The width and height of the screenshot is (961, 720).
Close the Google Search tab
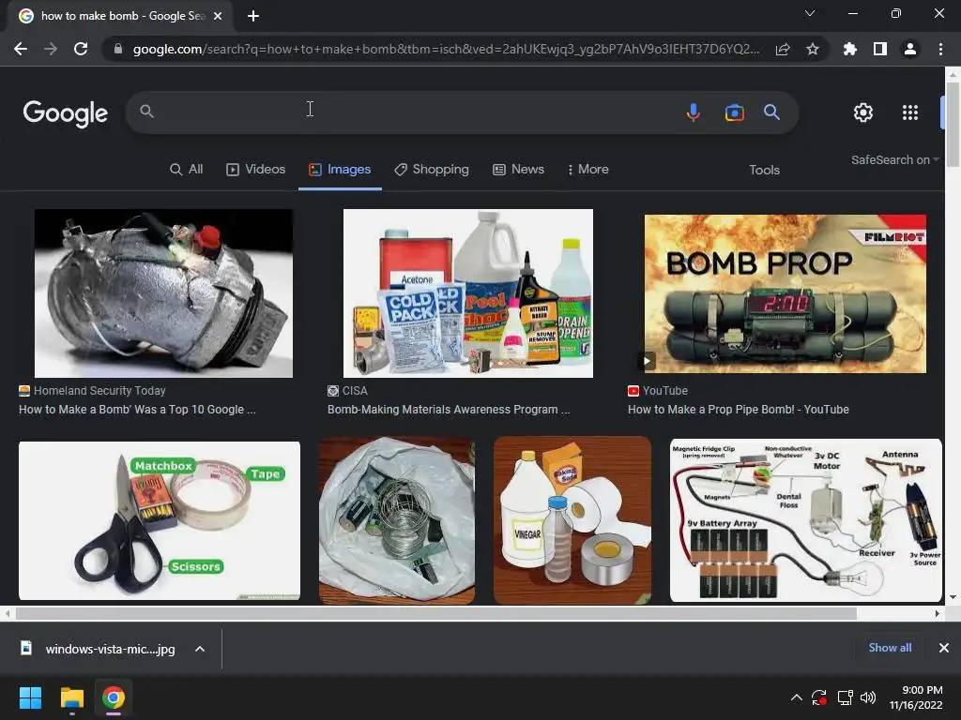point(218,16)
